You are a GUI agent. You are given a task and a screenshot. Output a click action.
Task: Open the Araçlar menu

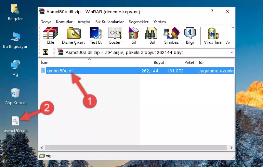[x=84, y=22]
